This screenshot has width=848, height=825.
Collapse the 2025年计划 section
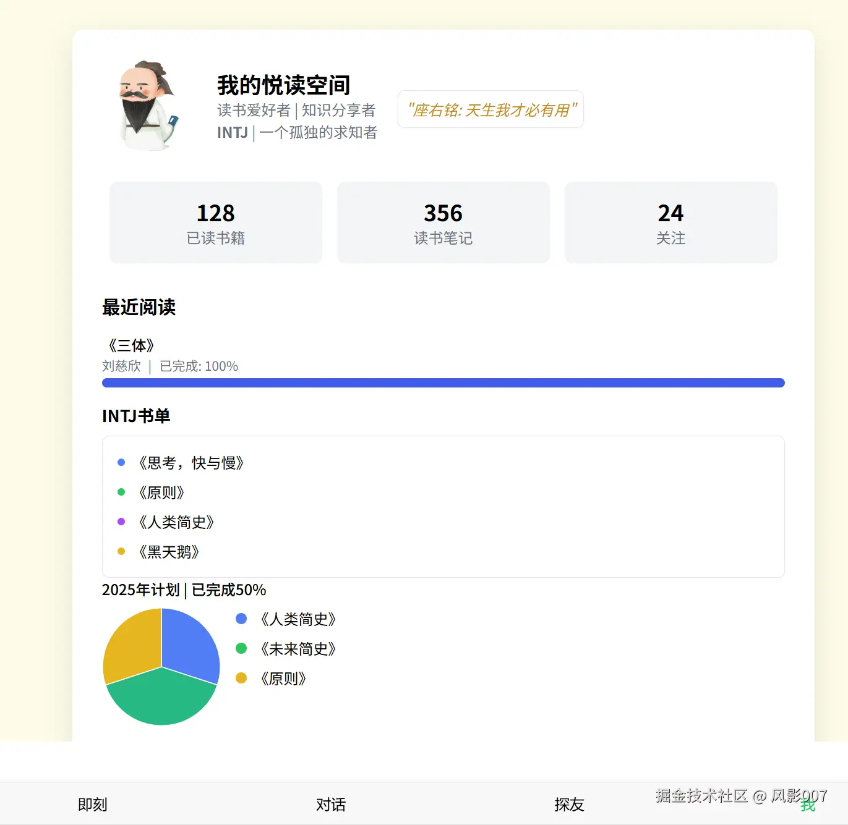pyautogui.click(x=183, y=590)
